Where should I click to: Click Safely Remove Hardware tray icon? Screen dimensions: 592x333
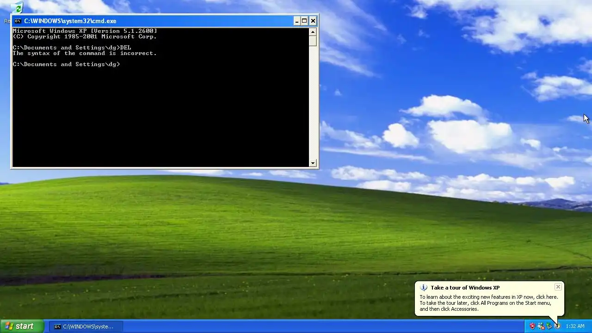coord(549,326)
